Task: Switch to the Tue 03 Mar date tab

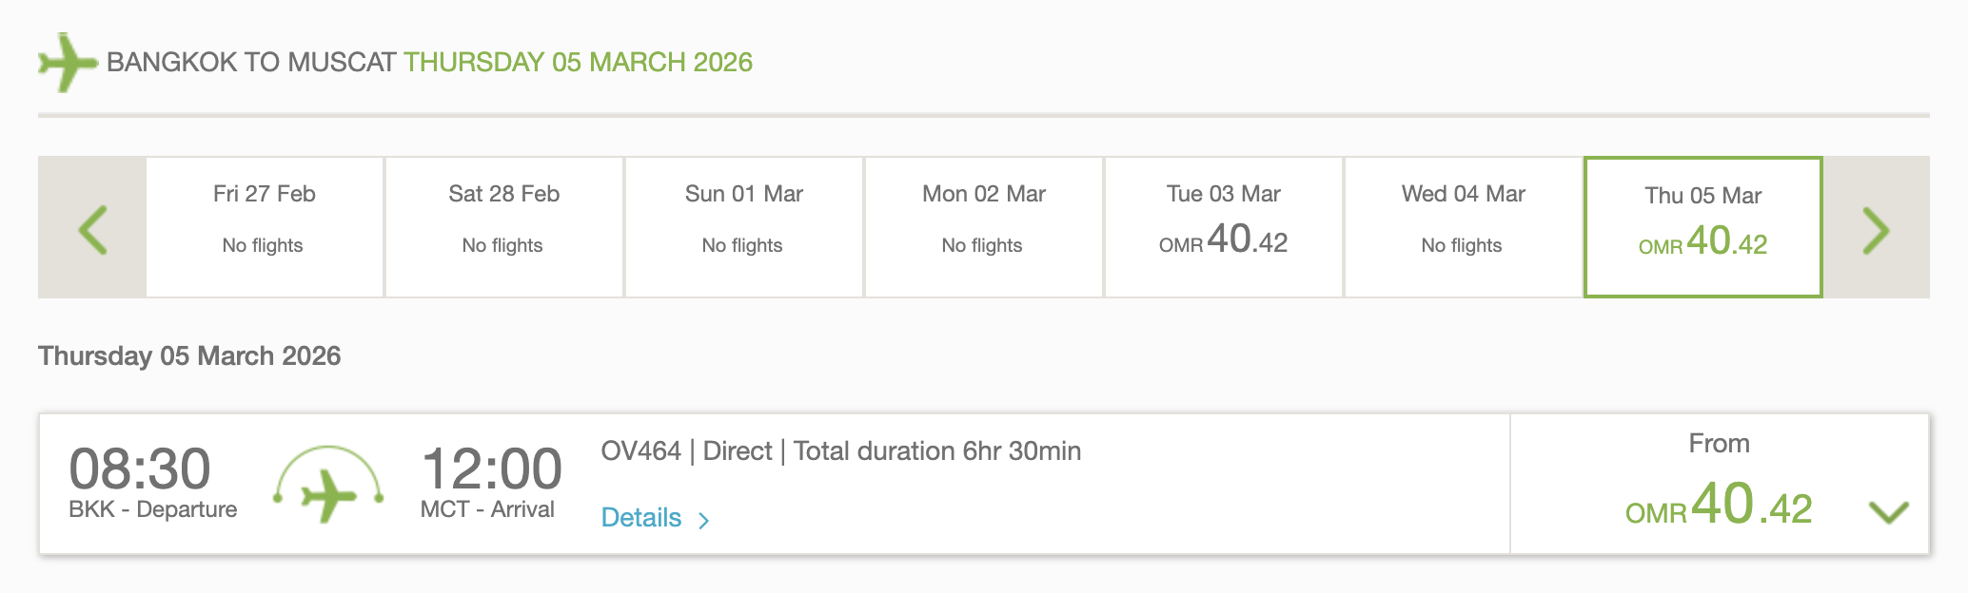Action: pyautogui.click(x=1224, y=227)
